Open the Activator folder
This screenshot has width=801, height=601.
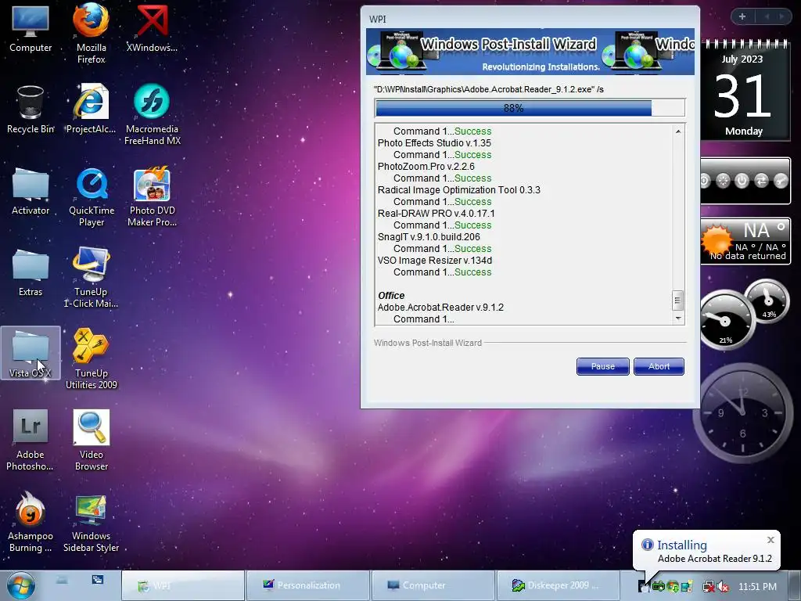[x=31, y=191]
